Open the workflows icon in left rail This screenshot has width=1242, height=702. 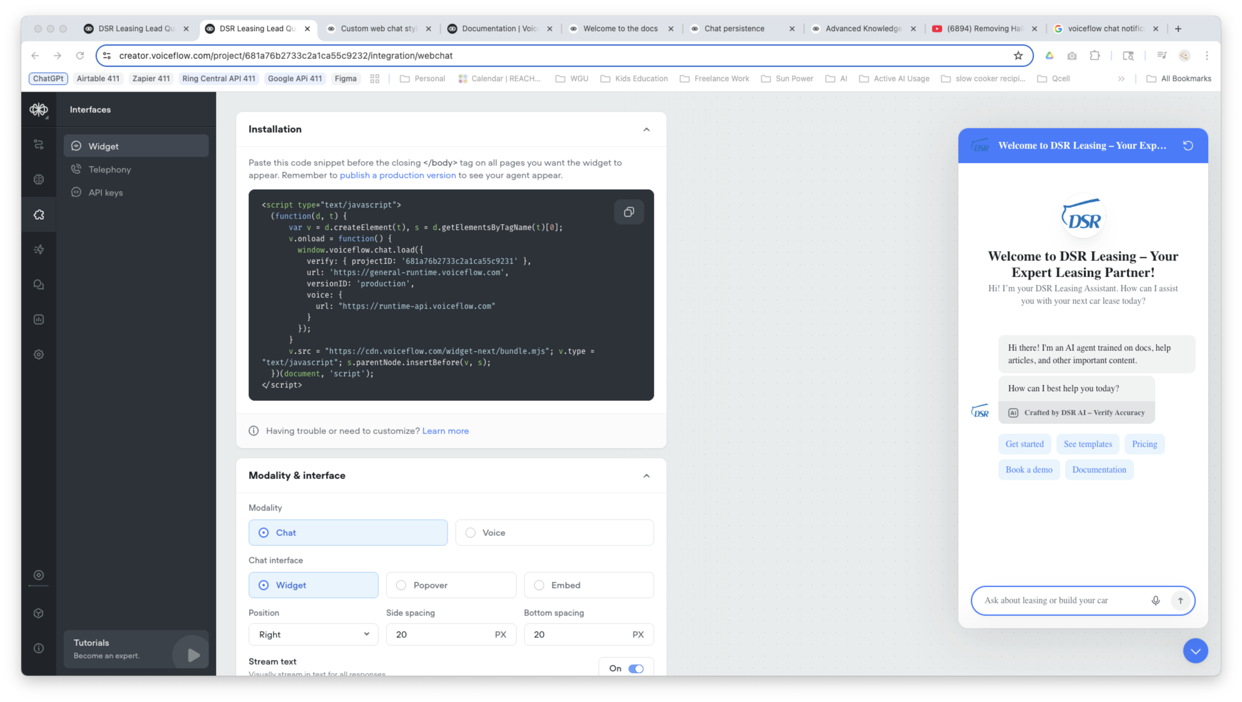(x=38, y=144)
